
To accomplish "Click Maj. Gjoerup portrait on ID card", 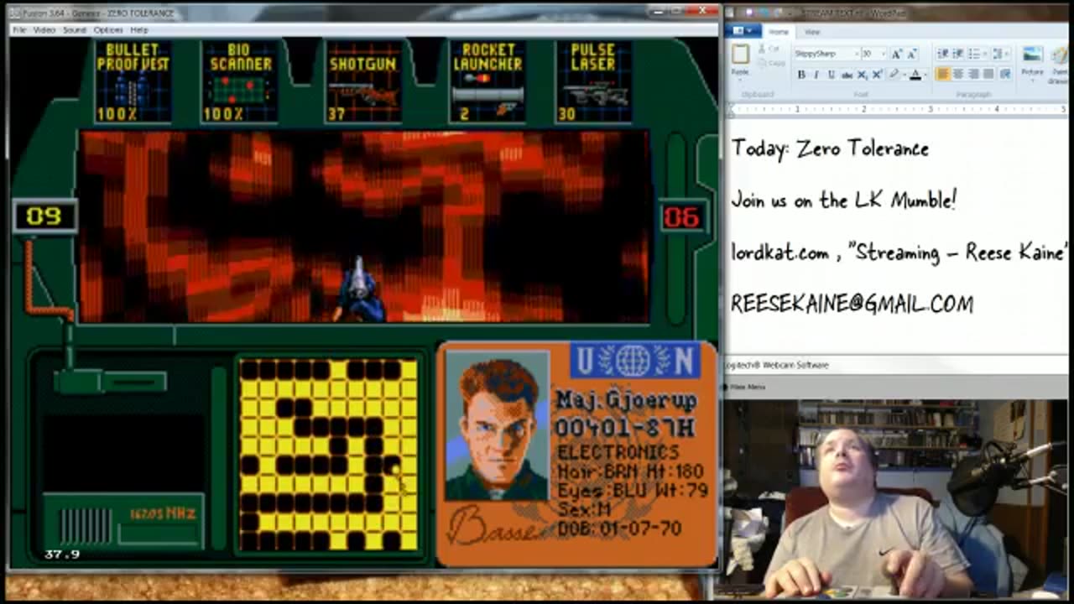I will point(497,426).
